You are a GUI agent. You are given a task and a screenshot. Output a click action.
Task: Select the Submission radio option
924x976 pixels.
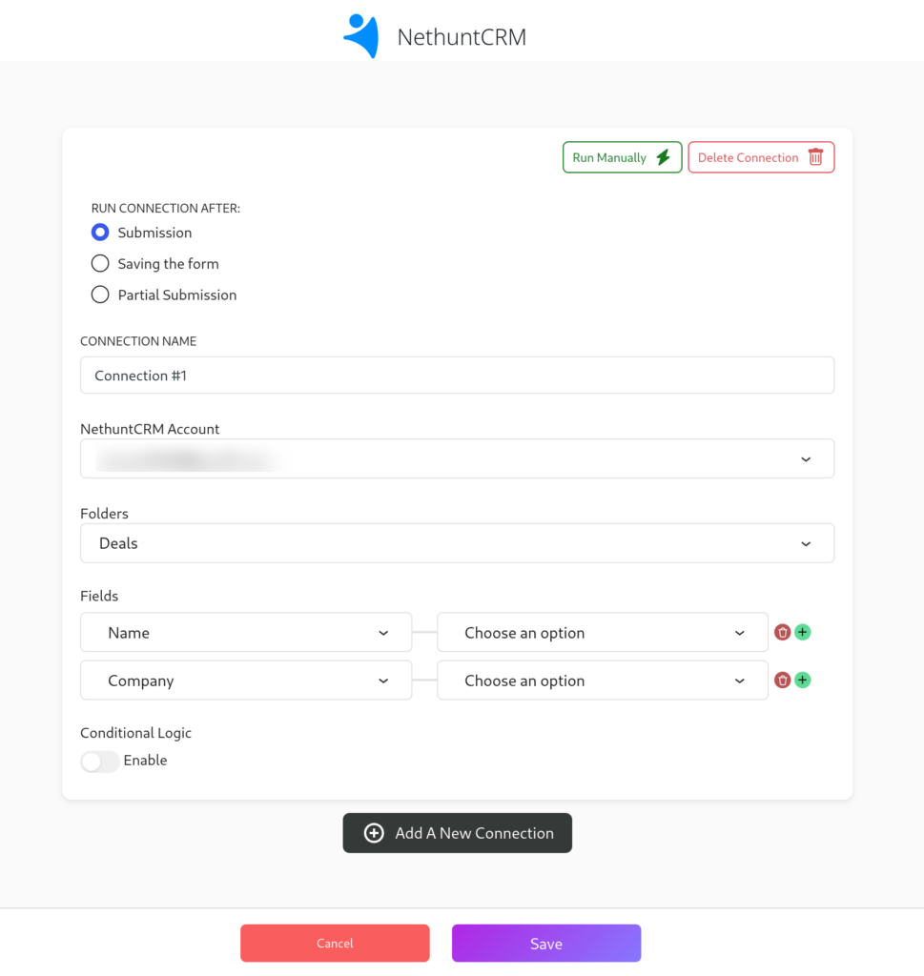click(x=100, y=233)
